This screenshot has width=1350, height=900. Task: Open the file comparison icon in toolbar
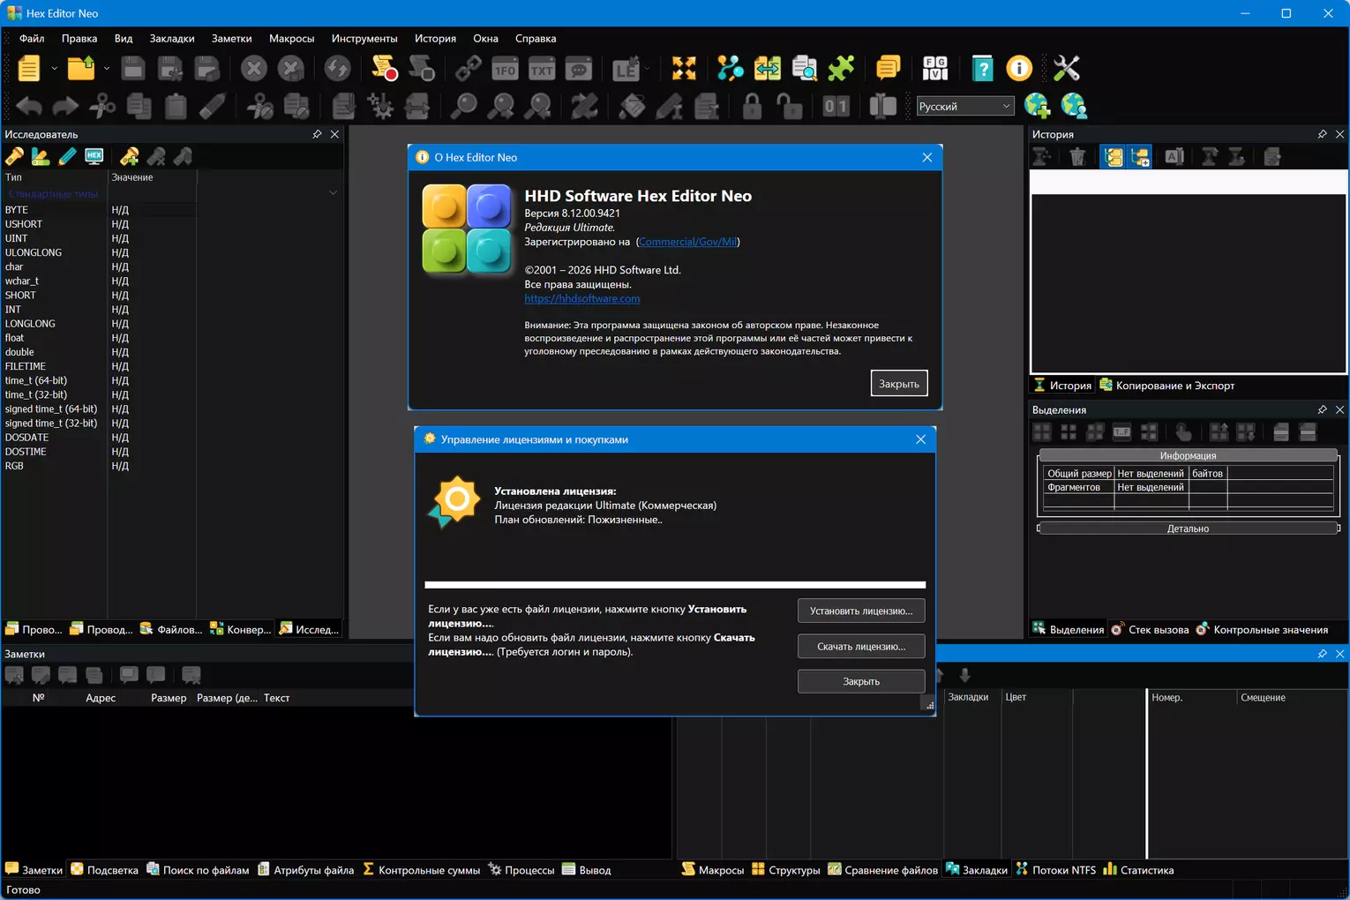[767, 68]
